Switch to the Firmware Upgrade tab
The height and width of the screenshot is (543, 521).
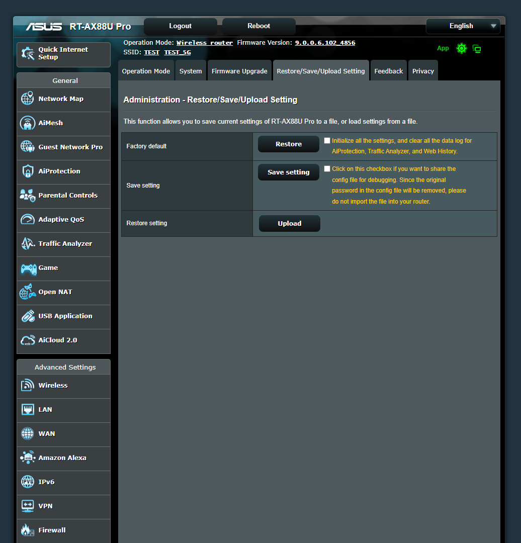tap(239, 71)
